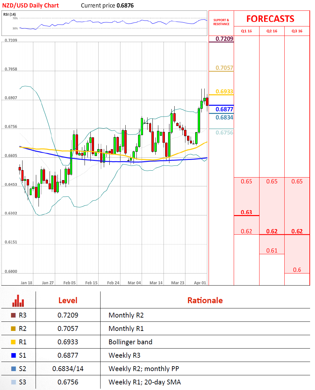This screenshot has width=315, height=390.
Task: Click the S2 steel blue color swatch
Action: tap(13, 368)
